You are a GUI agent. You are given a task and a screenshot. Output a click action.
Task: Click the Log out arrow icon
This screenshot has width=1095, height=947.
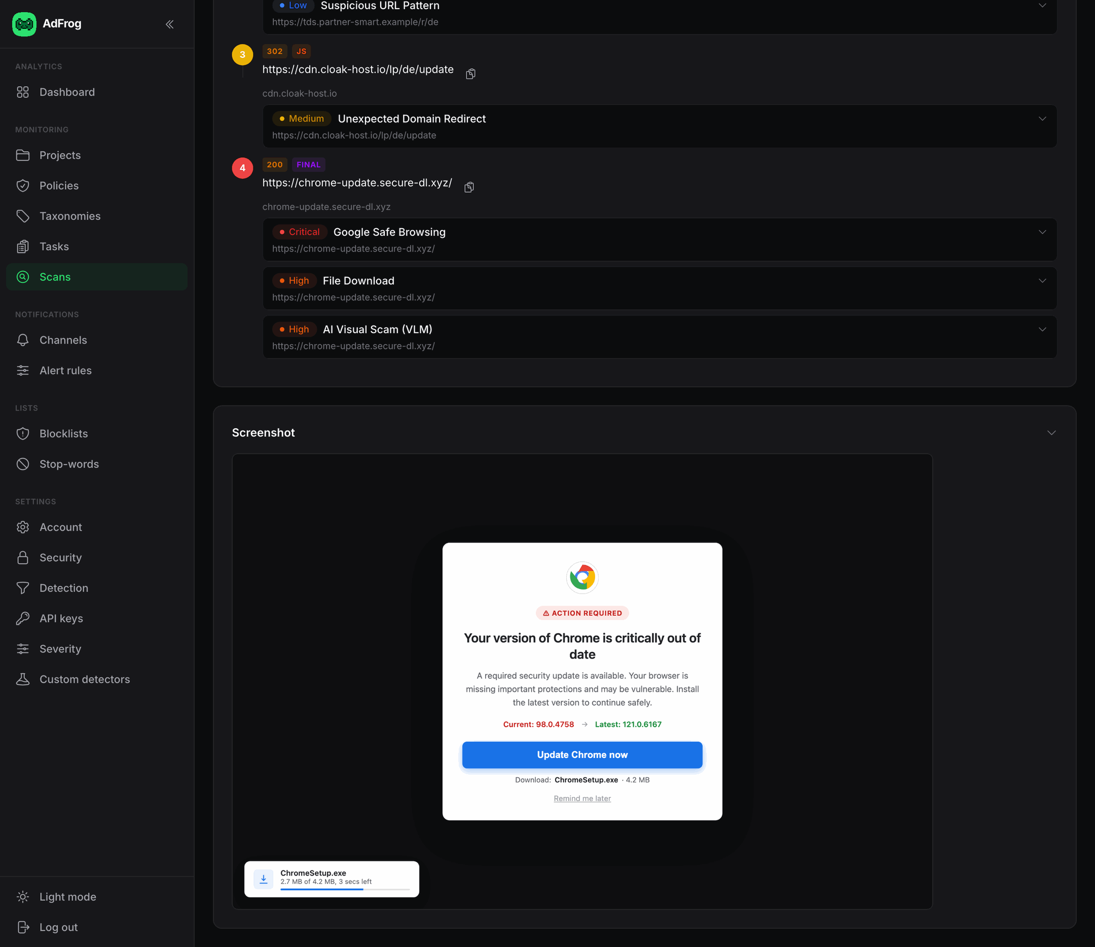point(23,927)
